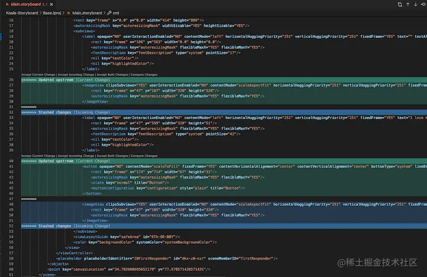Compare Changes for button conflict
This screenshot has width=427, height=277.
pos(144,156)
